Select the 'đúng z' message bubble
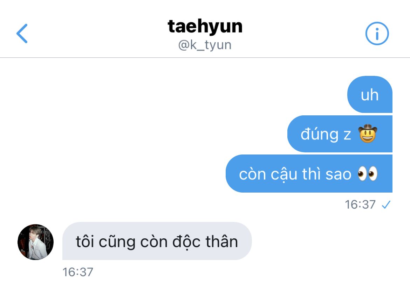 (340, 134)
